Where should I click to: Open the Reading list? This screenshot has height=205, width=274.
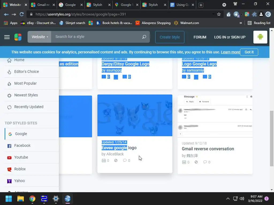[x=259, y=23]
